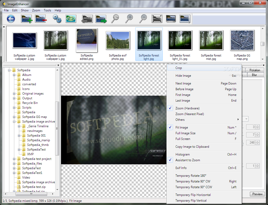Click the remove image icon with red minus

[41, 19]
